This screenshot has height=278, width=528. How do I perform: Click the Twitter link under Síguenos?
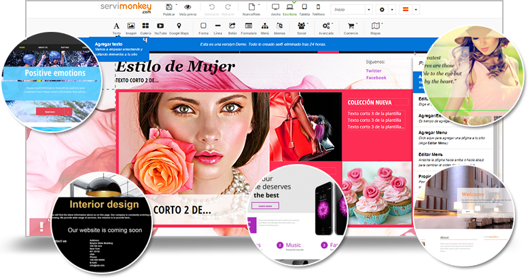pos(374,71)
